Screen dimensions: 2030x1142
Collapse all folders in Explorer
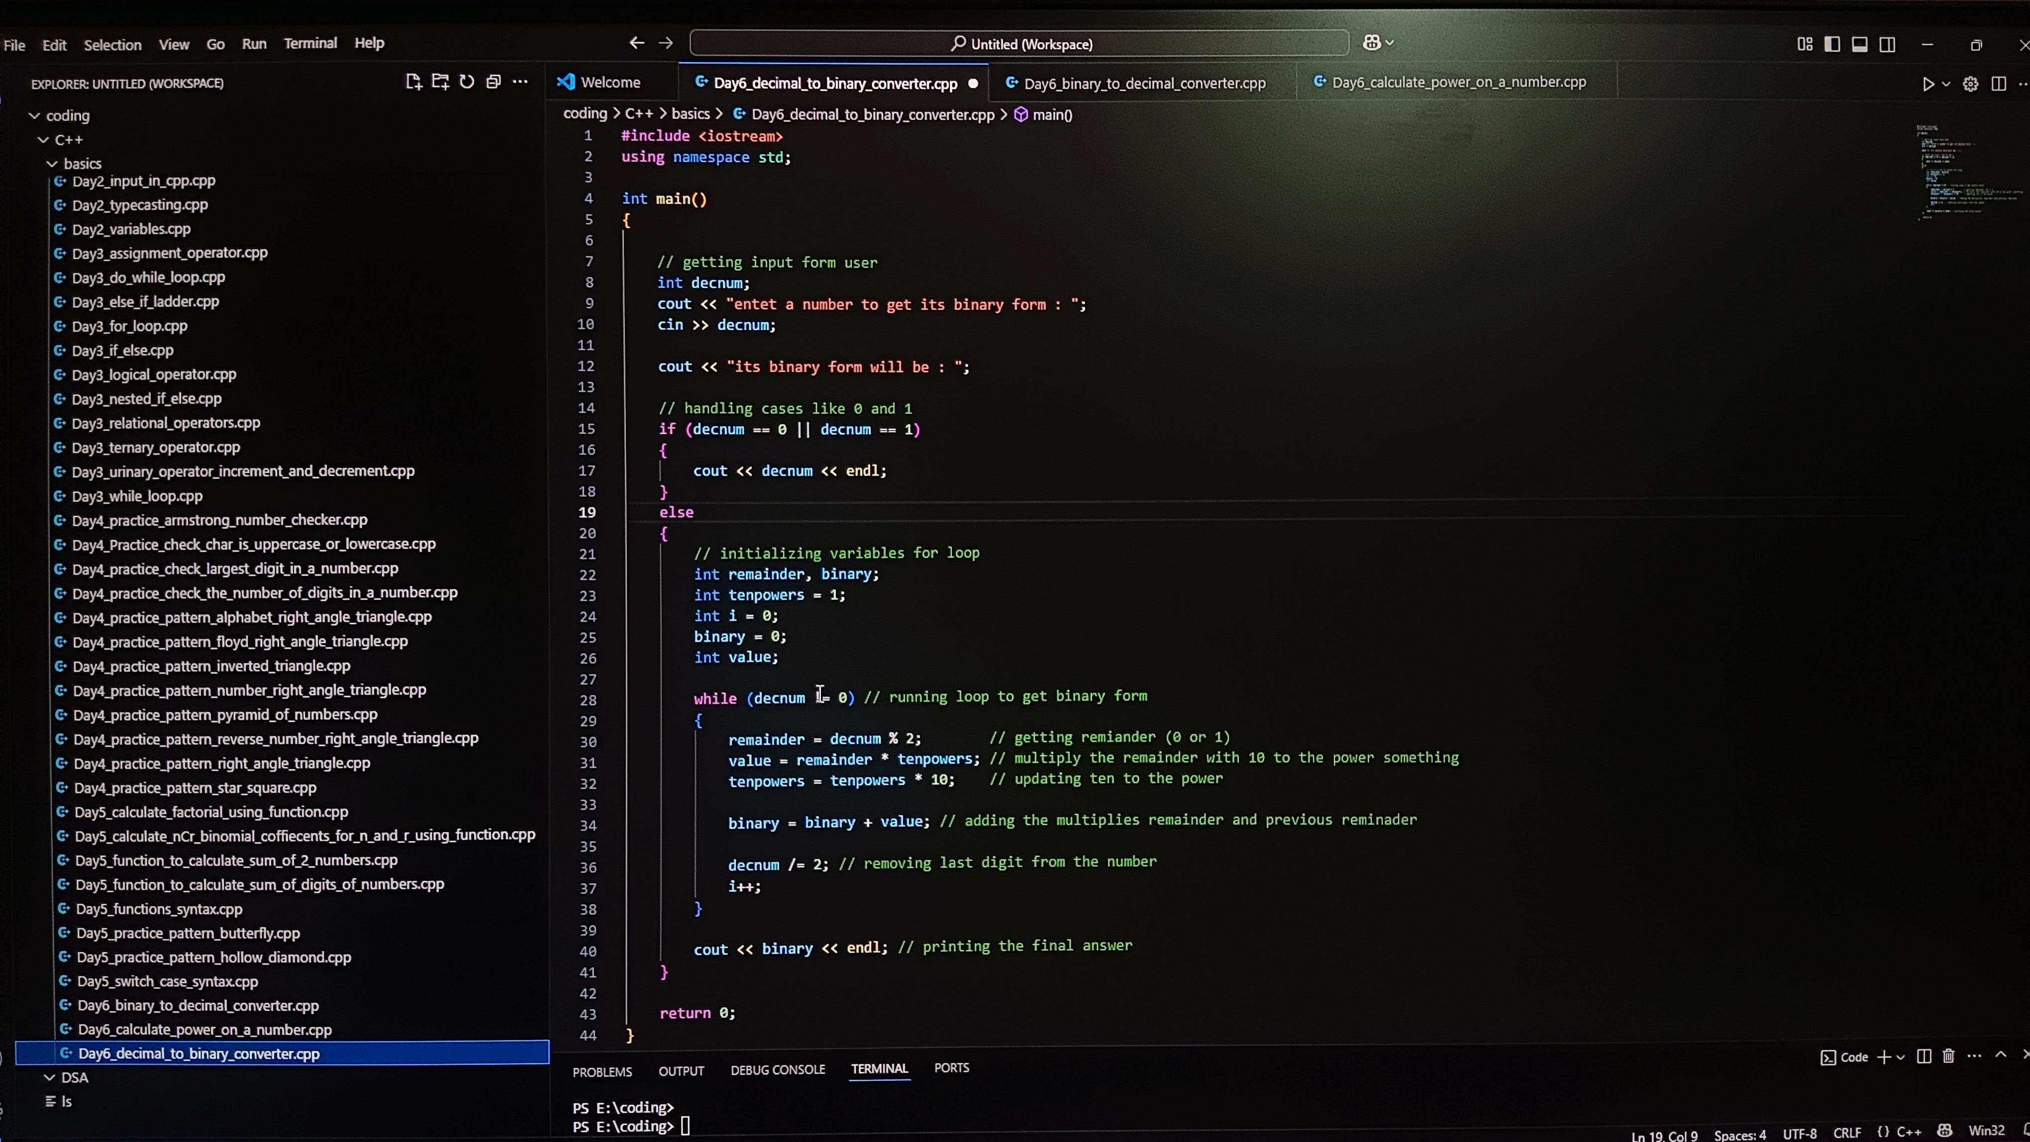pos(493,82)
